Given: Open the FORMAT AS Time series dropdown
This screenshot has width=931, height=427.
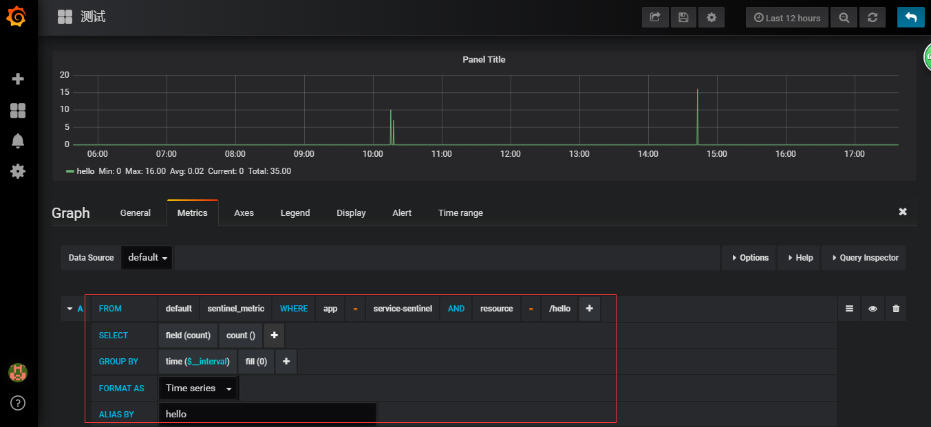Looking at the screenshot, I should 197,387.
